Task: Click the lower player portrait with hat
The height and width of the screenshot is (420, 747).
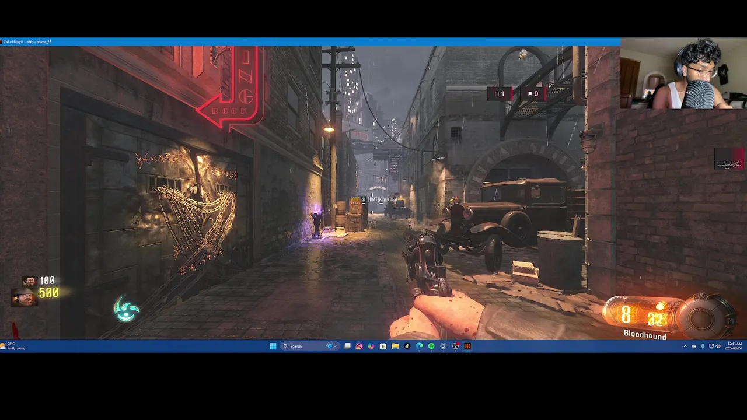Action: coord(24,297)
